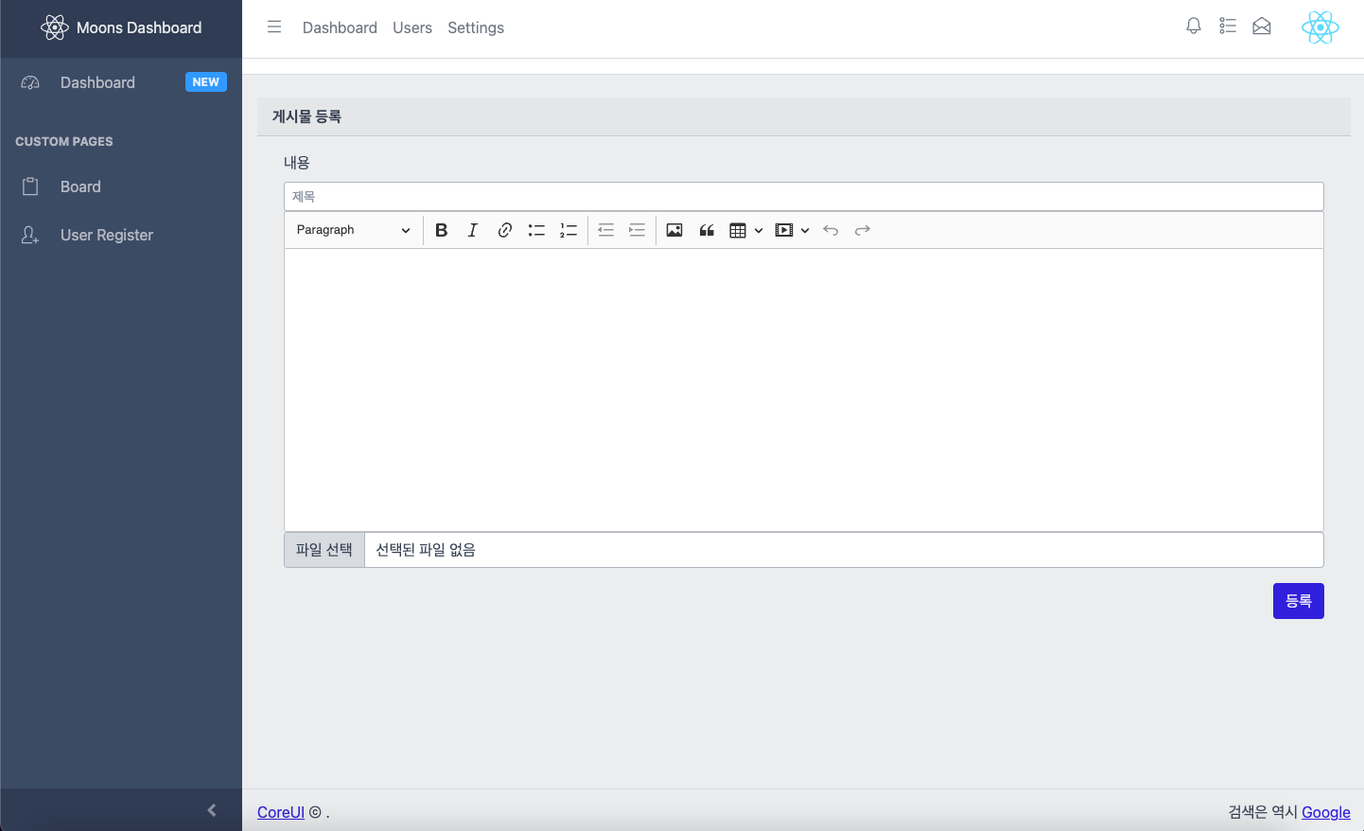Insert a block quote
Image resolution: width=1364 pixels, height=831 pixels.
[707, 230]
